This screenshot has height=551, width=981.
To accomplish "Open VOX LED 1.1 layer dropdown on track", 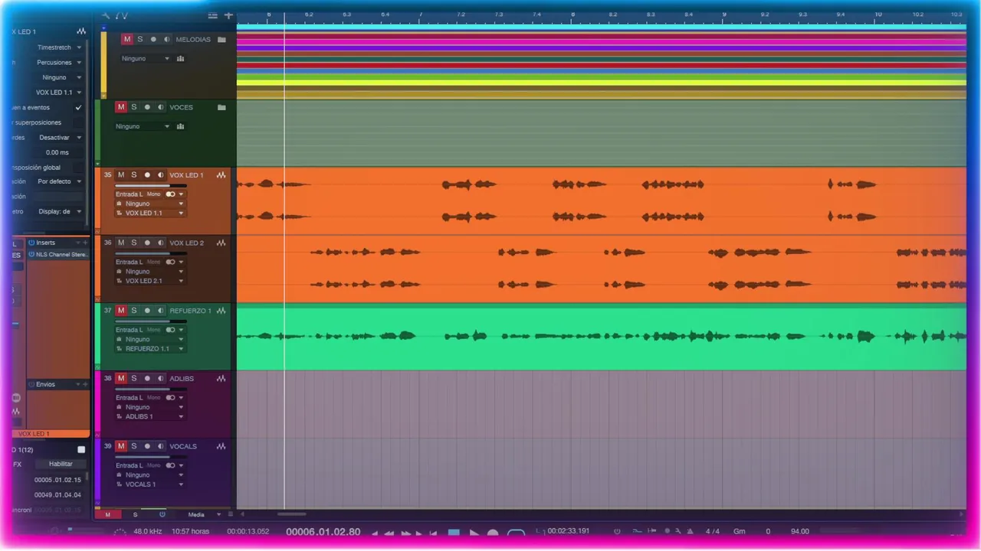I will (x=149, y=214).
